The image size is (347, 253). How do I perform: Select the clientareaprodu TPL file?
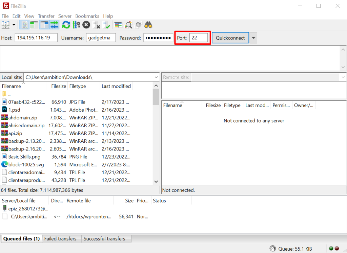(x=76, y=180)
